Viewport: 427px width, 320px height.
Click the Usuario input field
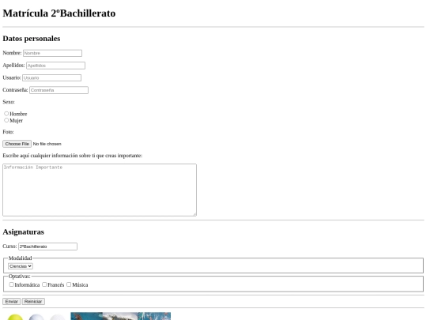(51, 77)
